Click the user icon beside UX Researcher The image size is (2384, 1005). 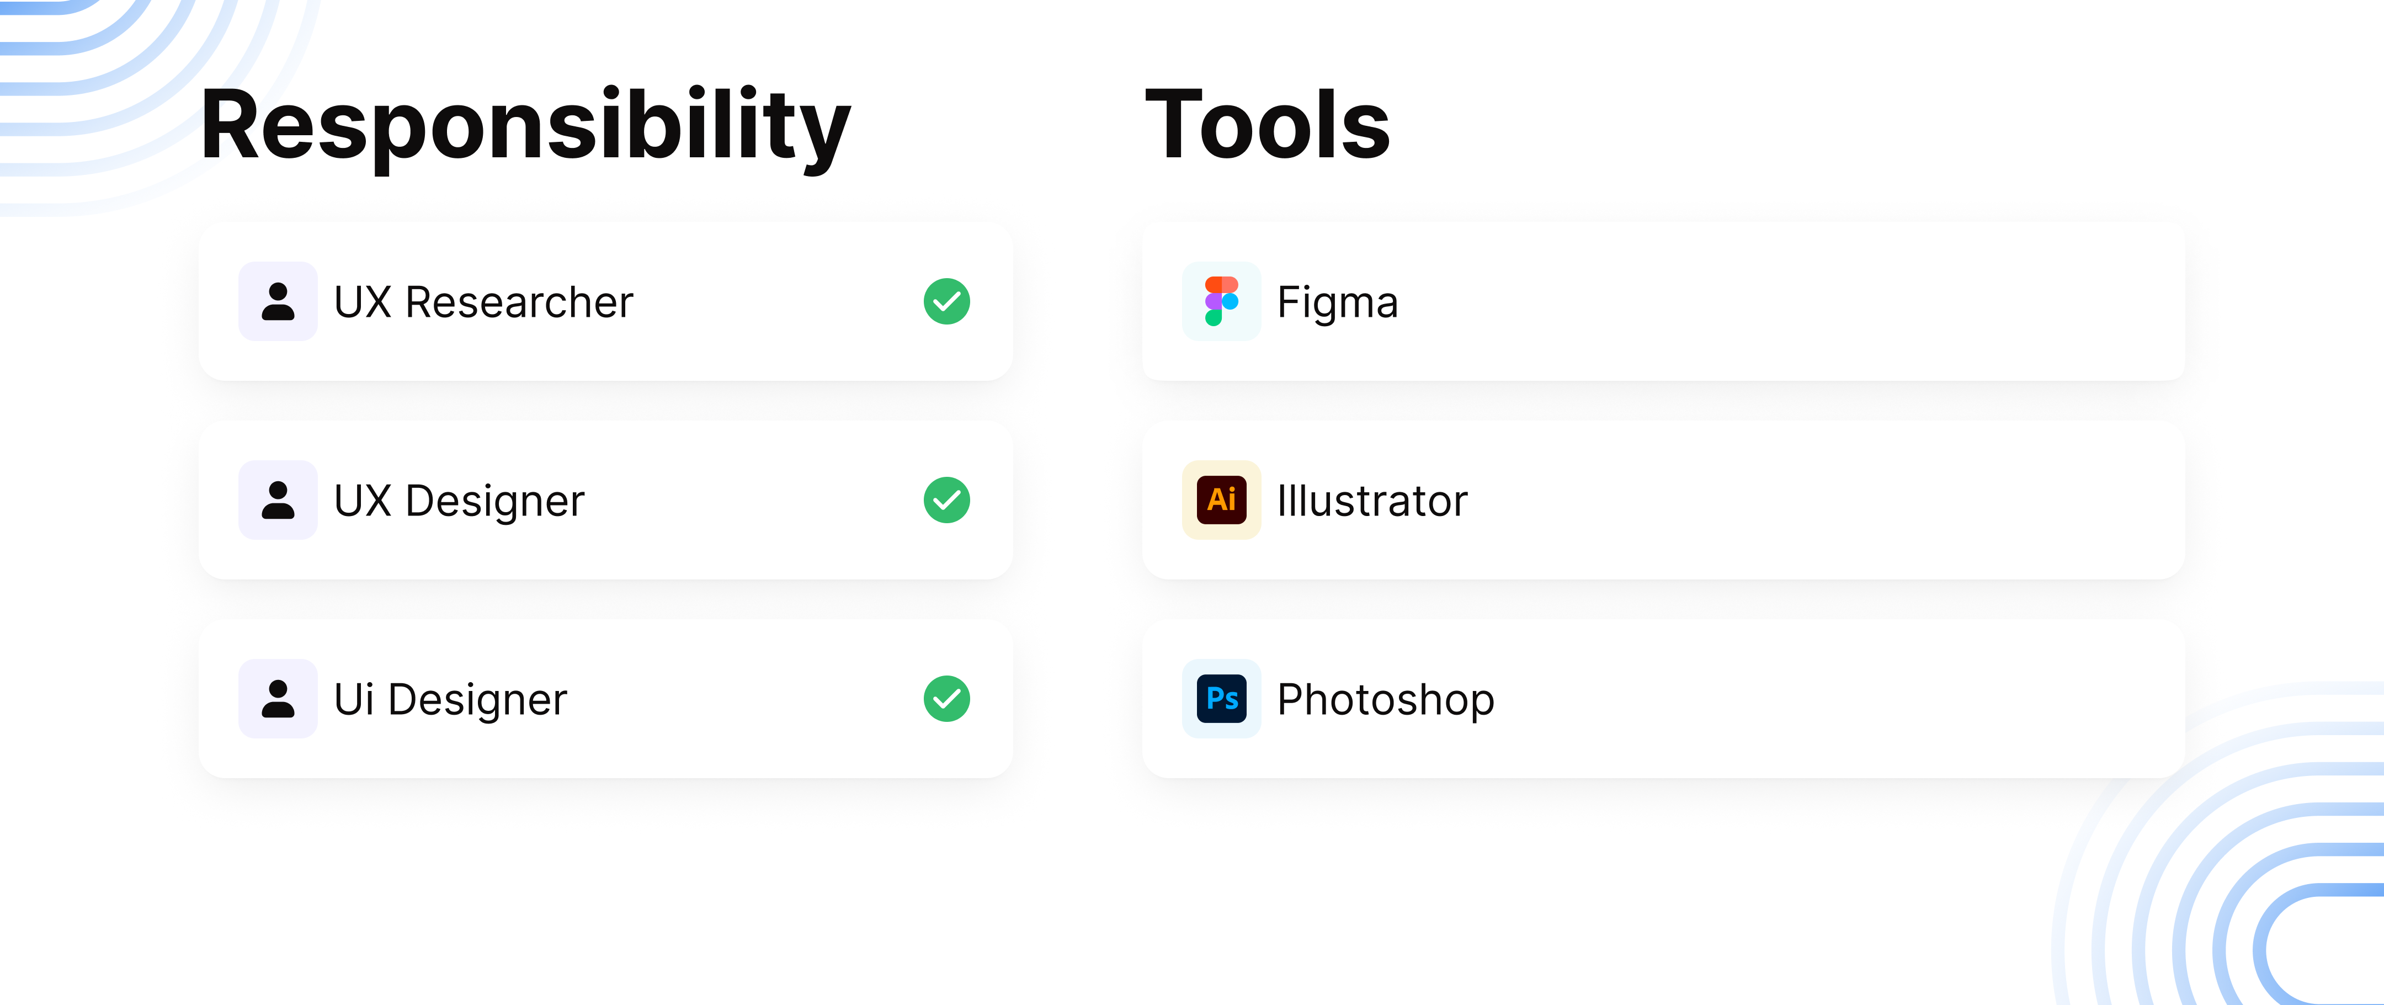(x=278, y=302)
